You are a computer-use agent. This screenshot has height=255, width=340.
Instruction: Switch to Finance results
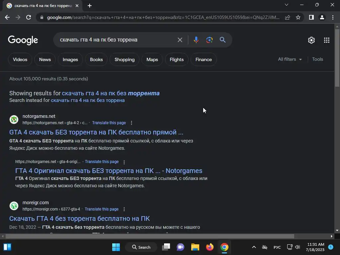point(204,59)
